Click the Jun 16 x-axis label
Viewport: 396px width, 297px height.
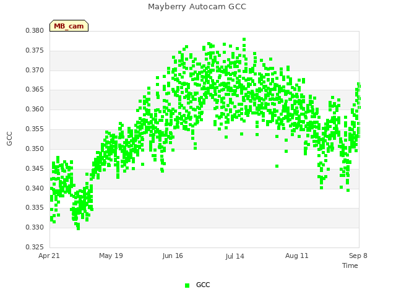(x=173, y=256)
